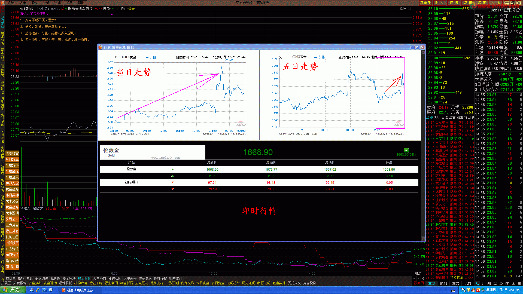The width and height of the screenshot is (523, 294).
Task: Click the green shield tray icon
Action: [x=469, y=290]
